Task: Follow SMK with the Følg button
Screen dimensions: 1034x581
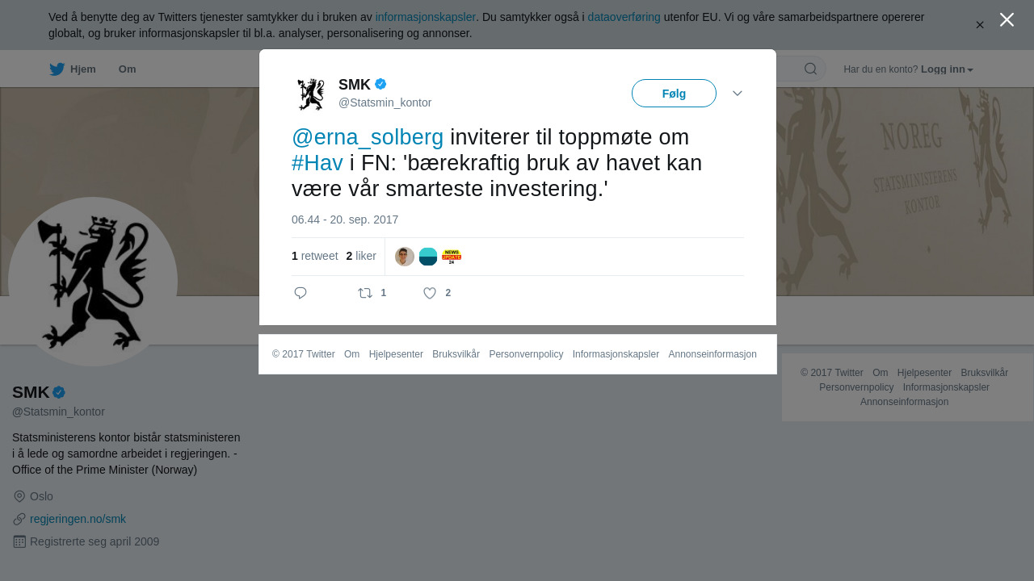Action: click(674, 93)
